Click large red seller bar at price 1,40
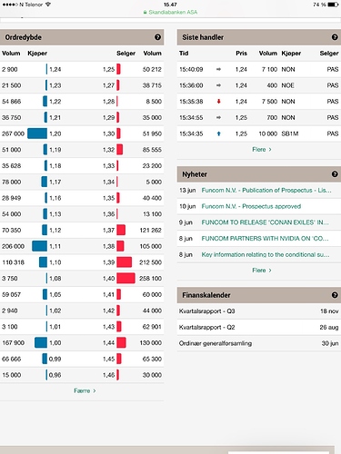341x454 pixels. click(x=125, y=278)
